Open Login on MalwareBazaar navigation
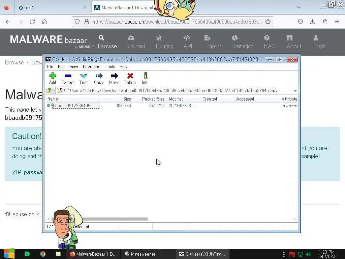 click(x=319, y=42)
